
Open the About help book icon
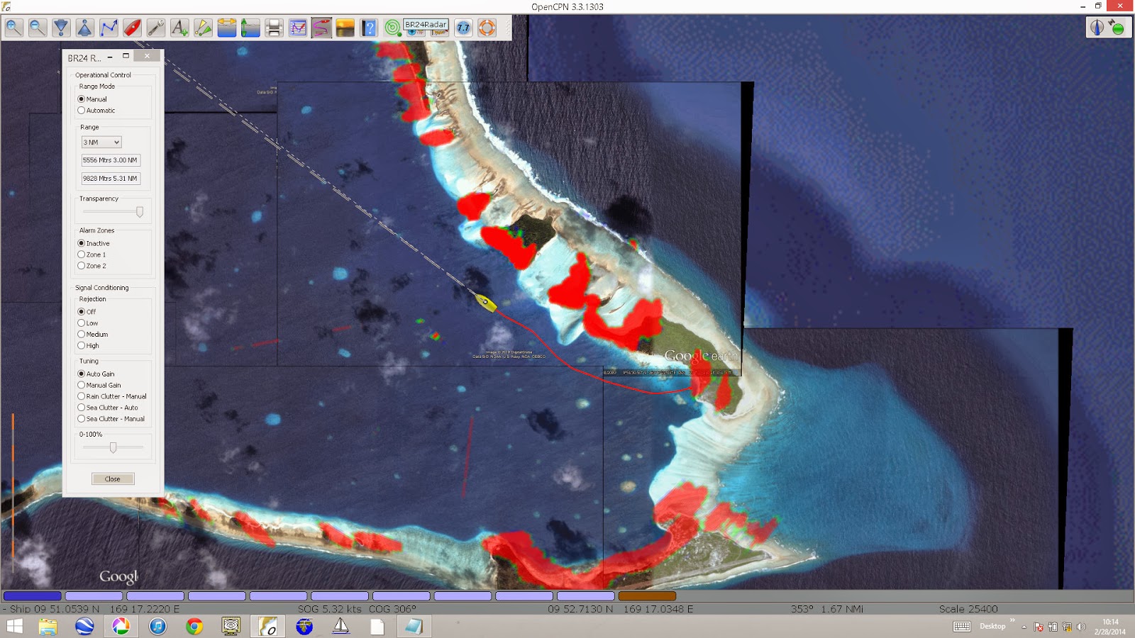(x=369, y=28)
